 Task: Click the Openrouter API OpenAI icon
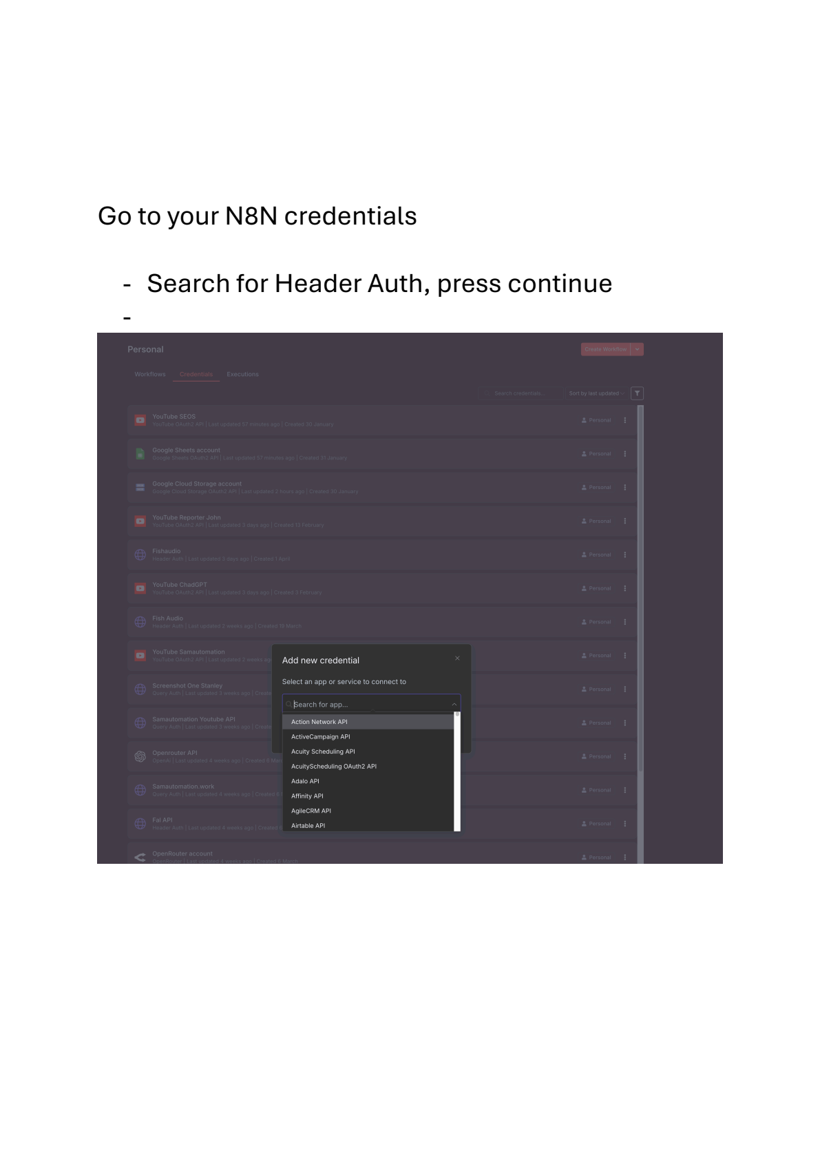click(140, 756)
